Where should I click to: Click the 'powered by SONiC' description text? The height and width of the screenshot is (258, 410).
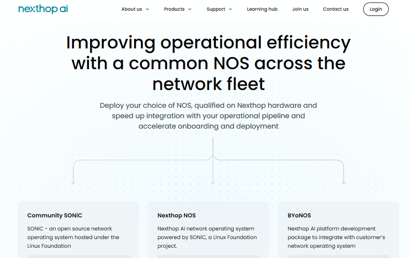pos(207,237)
